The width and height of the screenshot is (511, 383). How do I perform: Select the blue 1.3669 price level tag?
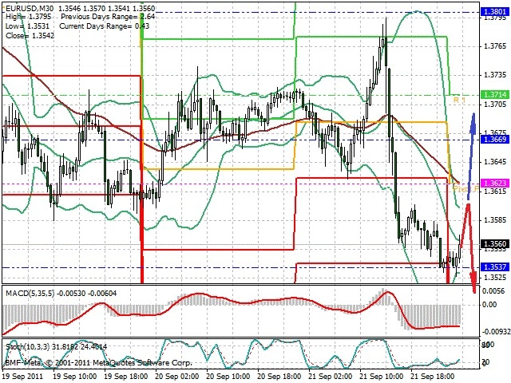495,140
